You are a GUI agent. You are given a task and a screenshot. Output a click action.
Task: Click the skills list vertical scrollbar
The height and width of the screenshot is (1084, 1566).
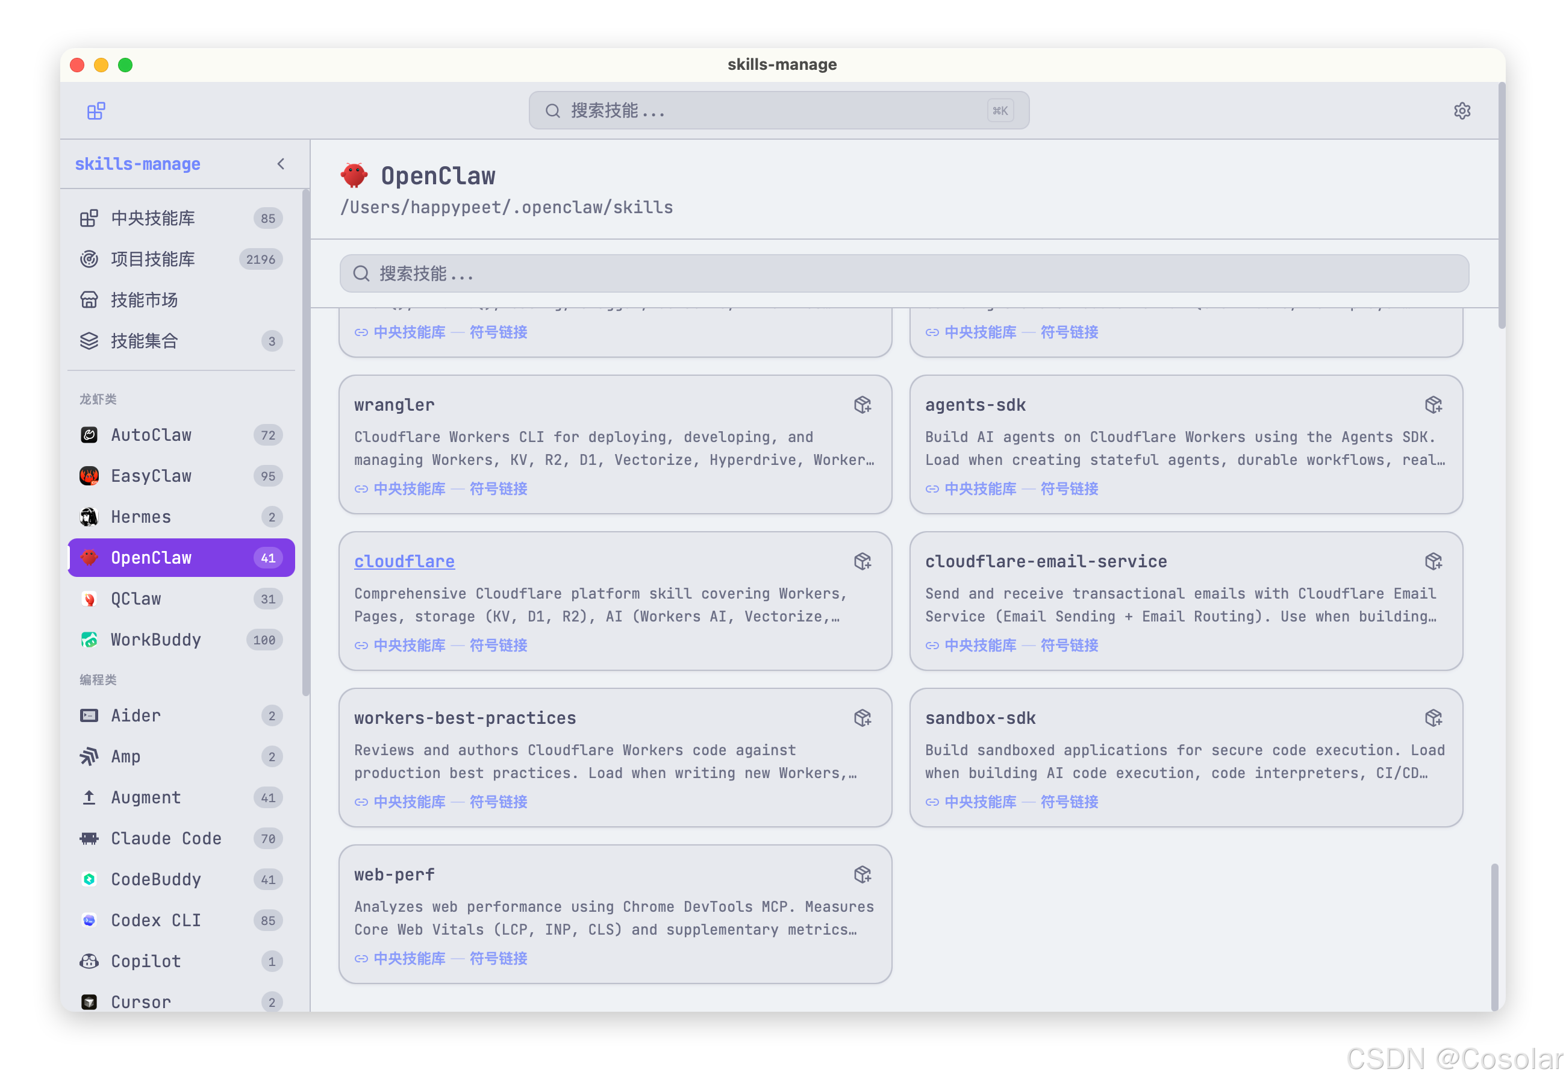click(x=1494, y=936)
